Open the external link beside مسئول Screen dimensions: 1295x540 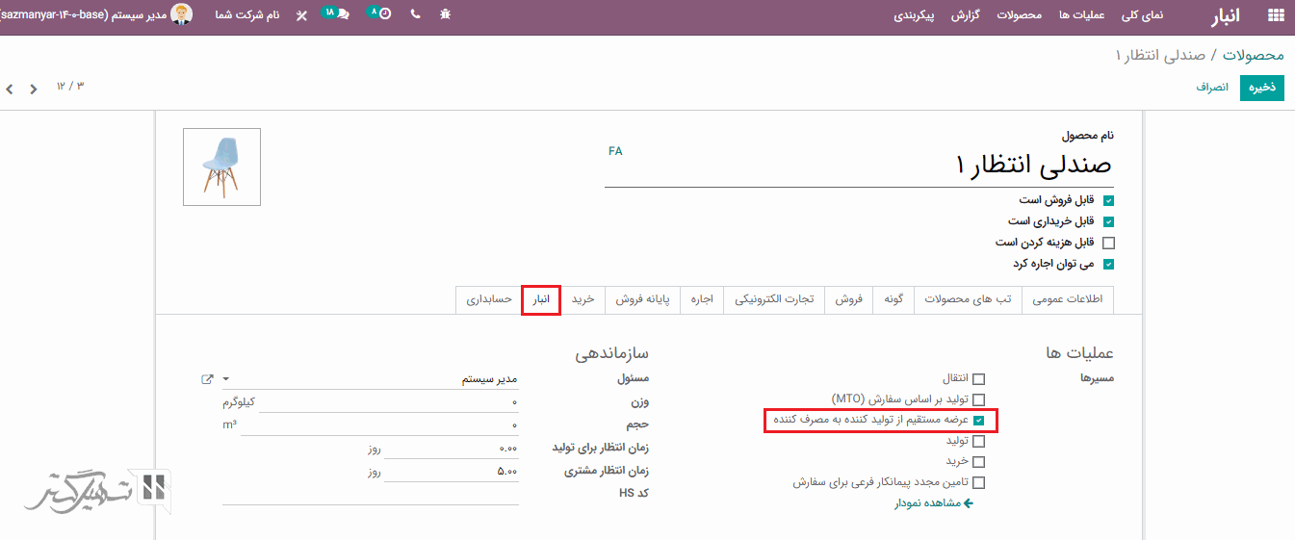207,379
